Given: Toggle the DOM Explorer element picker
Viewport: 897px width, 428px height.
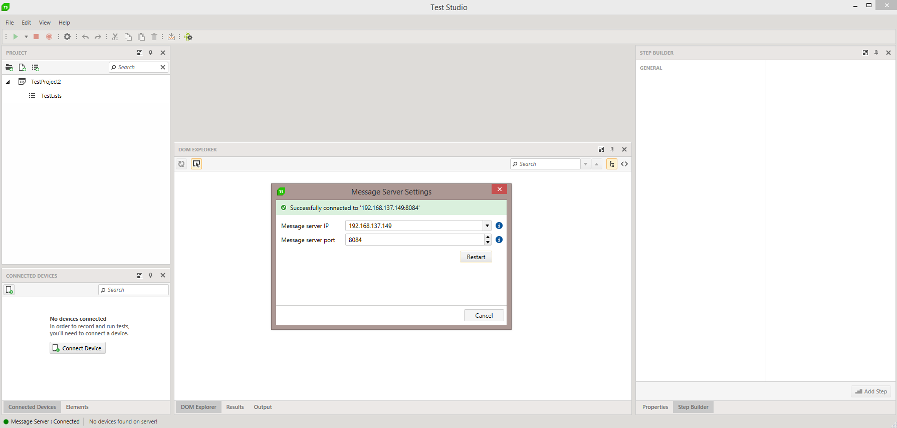Looking at the screenshot, I should click(196, 164).
